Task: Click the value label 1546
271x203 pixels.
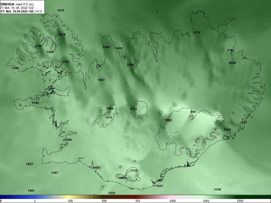Action: point(68,140)
